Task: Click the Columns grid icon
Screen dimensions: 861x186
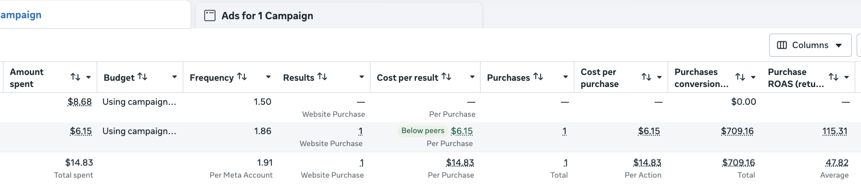Action: click(x=782, y=45)
